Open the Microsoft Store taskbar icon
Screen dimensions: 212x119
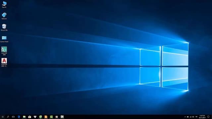tap(29, 117)
